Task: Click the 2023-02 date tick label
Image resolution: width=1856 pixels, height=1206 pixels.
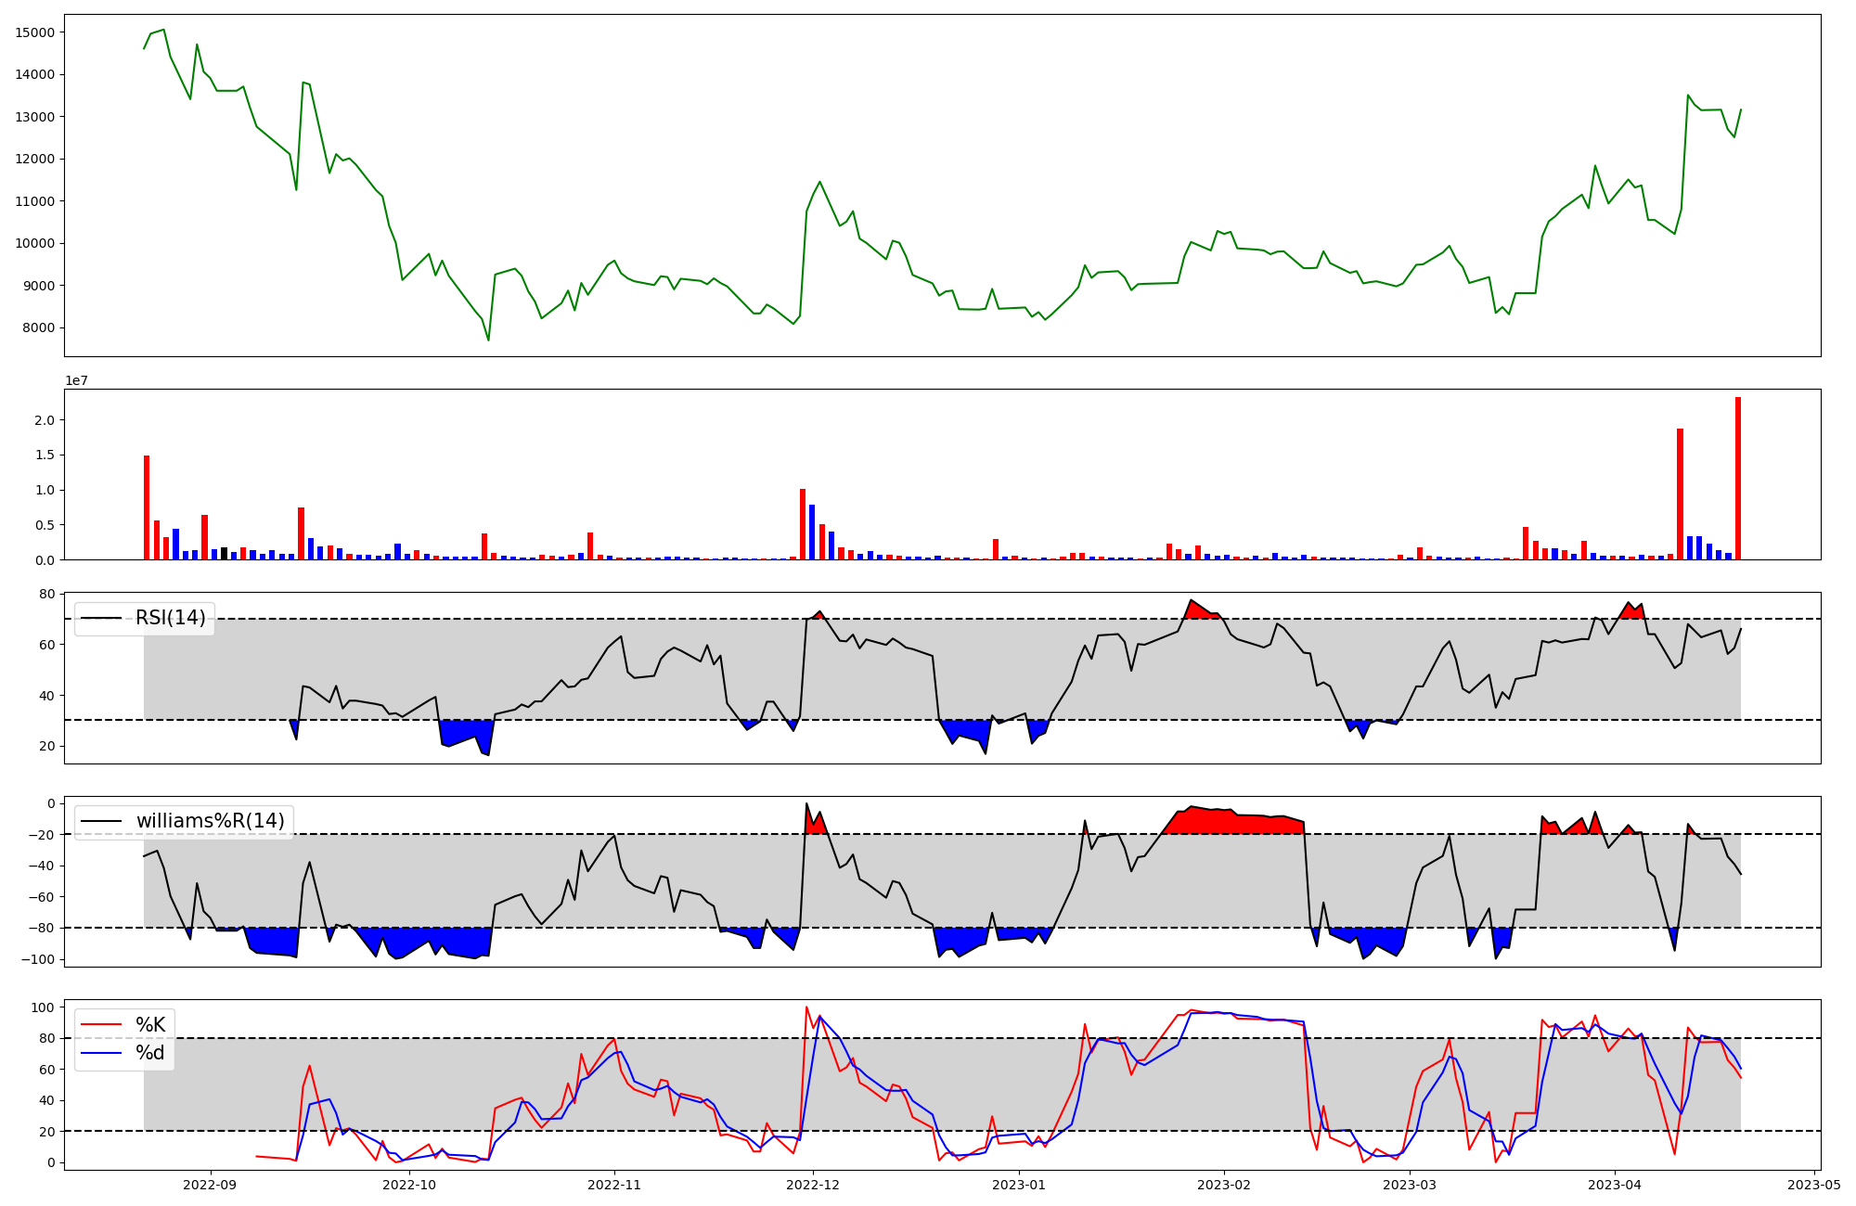Action: click(1224, 1185)
